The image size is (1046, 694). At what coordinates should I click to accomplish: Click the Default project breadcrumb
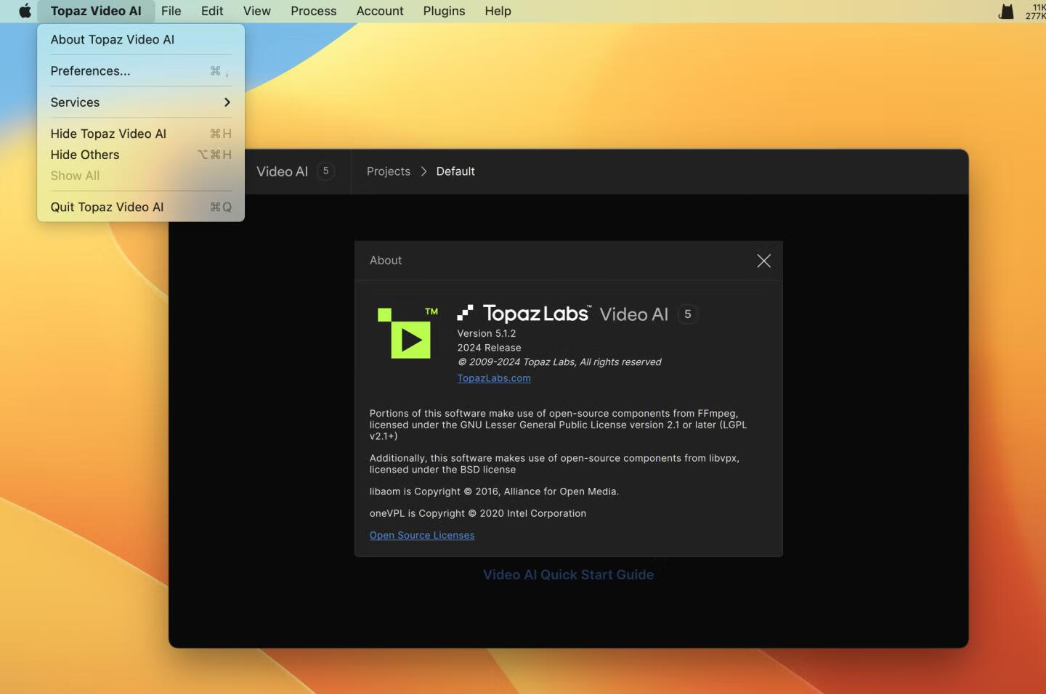pyautogui.click(x=455, y=171)
